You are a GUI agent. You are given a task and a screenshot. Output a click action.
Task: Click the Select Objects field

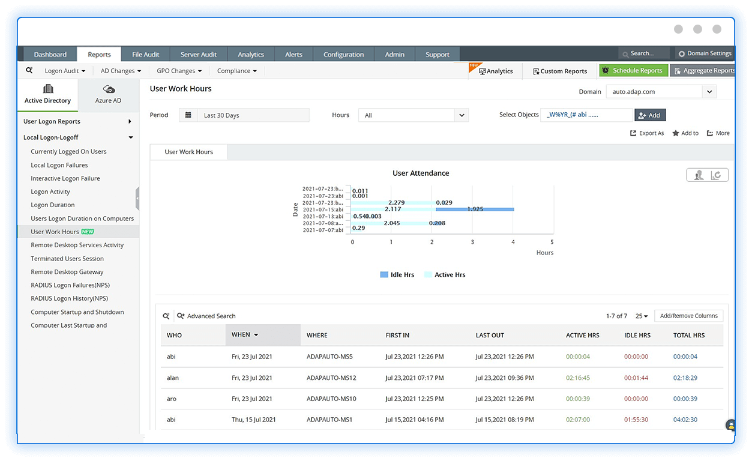coord(587,115)
